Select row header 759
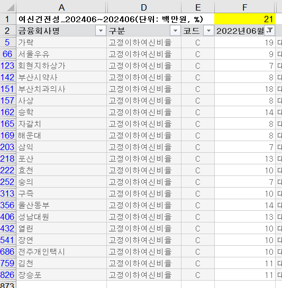This screenshot has width=282, height=288. [8, 263]
